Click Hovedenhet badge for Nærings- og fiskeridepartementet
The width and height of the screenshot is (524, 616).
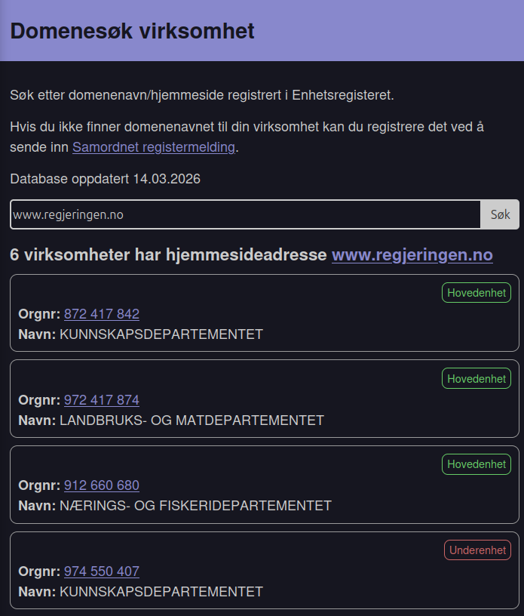click(477, 464)
